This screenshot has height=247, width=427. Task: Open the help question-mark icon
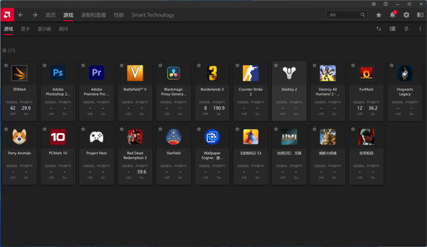386,4
